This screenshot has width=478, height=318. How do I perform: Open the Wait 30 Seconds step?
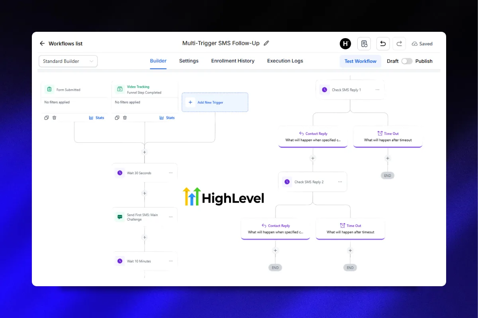[145, 173]
